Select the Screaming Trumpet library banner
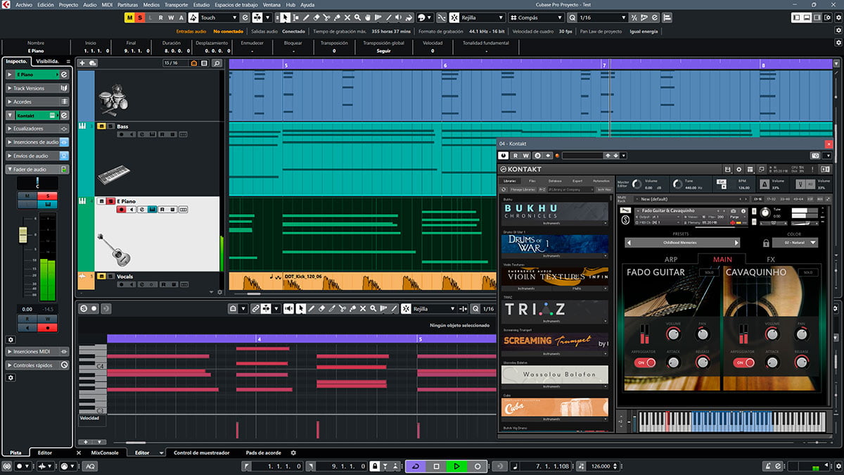The image size is (844, 475). pos(555,341)
